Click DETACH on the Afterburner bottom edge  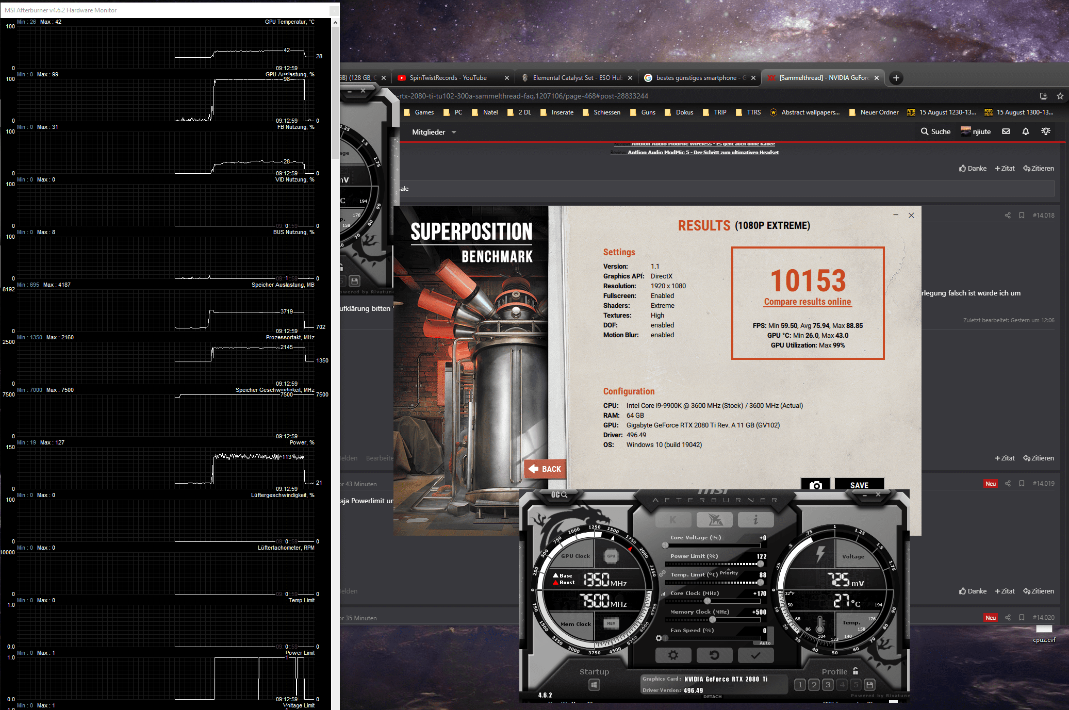point(713,697)
